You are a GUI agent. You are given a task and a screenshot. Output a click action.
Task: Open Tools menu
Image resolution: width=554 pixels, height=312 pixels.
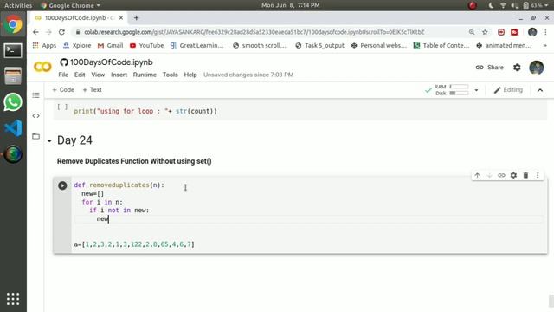(170, 75)
